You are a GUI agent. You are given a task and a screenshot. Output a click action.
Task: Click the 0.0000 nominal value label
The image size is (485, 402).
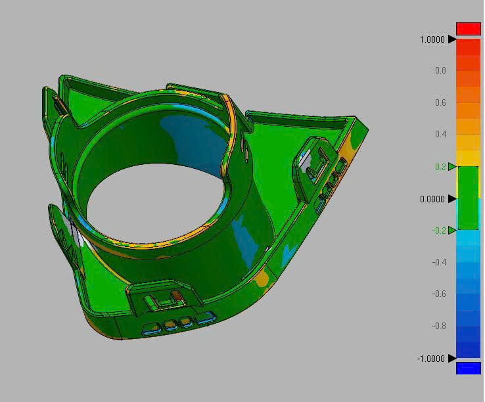pyautogui.click(x=432, y=199)
